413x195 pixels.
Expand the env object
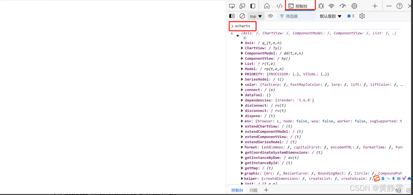coord(242,121)
